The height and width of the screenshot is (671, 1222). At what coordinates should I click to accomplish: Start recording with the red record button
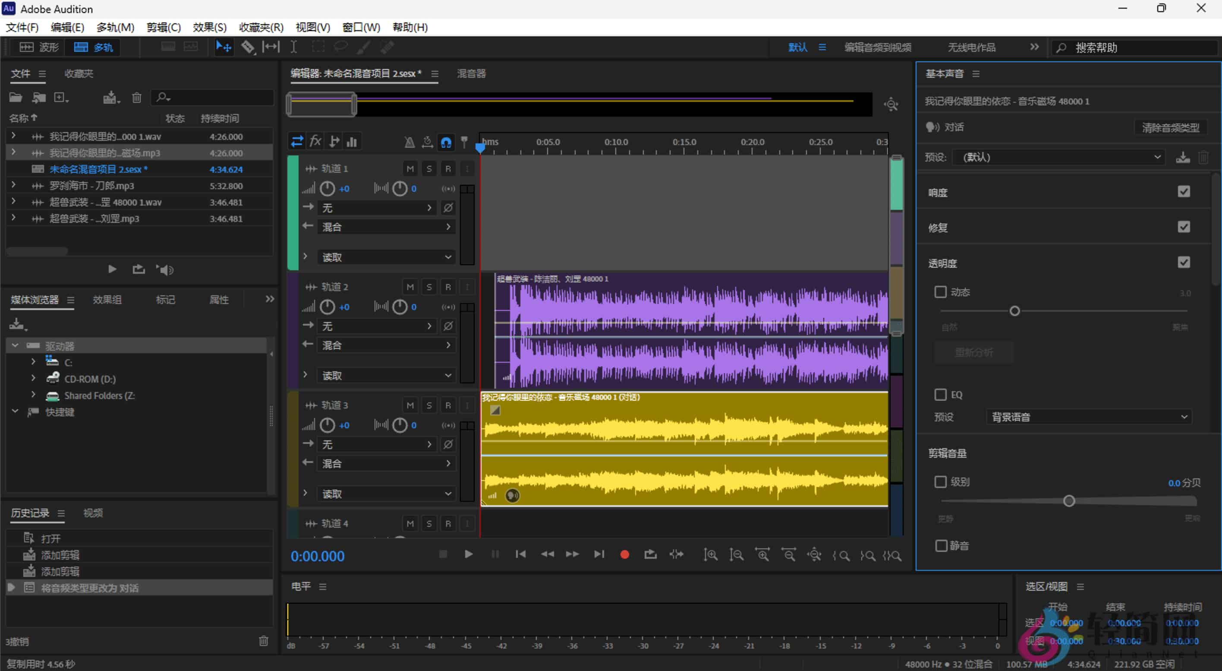click(624, 554)
